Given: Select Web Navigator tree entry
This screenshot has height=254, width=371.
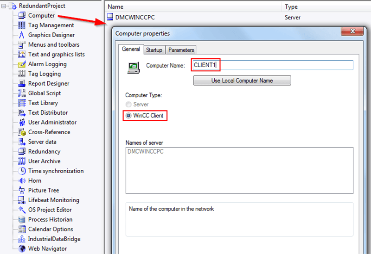Looking at the screenshot, I should coord(48,248).
